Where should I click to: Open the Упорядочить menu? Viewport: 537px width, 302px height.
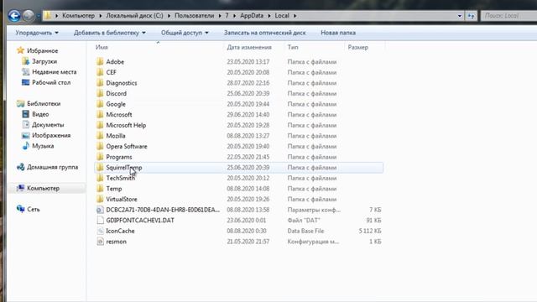(37, 33)
